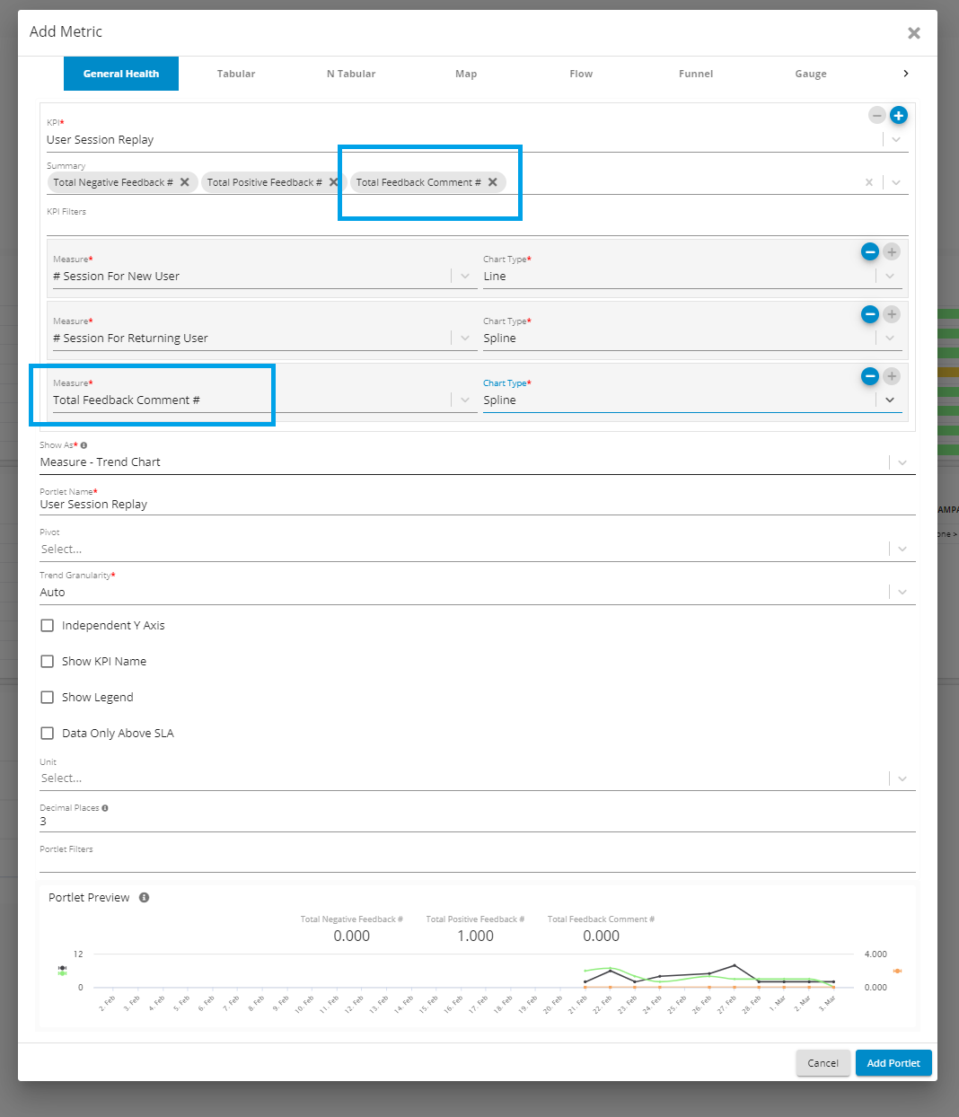Screen dimensions: 959x1117
Task: Clear all Summary selections
Action: 868,182
